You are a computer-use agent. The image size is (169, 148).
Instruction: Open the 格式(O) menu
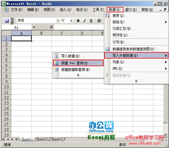point(82,10)
